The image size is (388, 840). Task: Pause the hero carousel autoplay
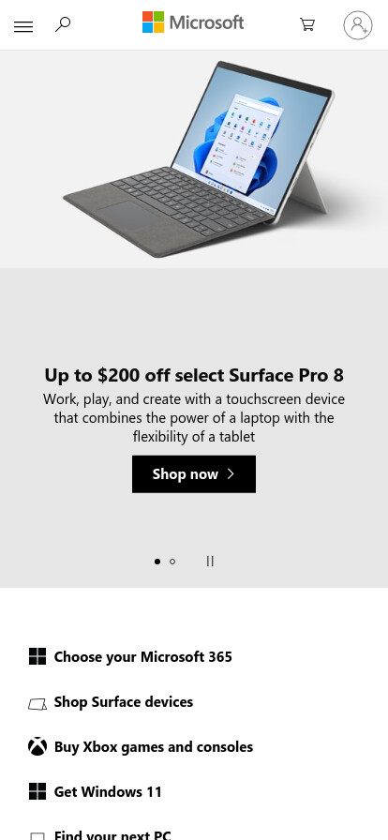point(210,561)
